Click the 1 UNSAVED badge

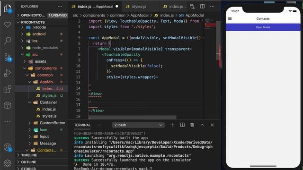(58, 15)
